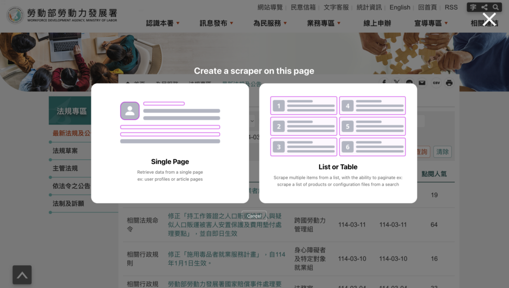Screen dimensions: 509x288
Task: Choose the List or Table scraper option
Action: pyautogui.click(x=338, y=143)
